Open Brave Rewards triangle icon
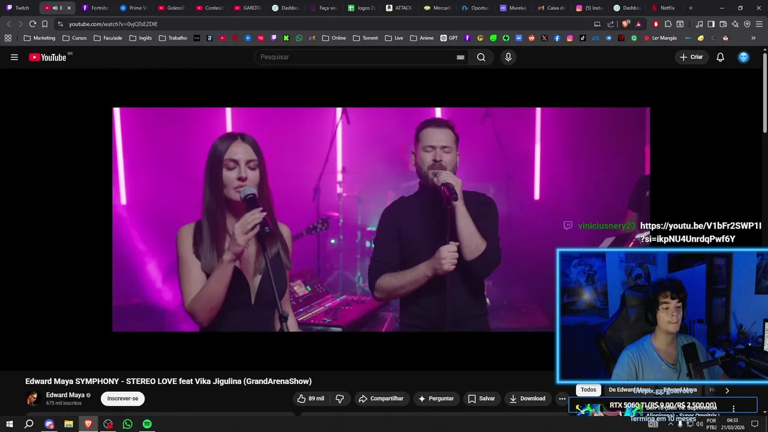 point(638,24)
